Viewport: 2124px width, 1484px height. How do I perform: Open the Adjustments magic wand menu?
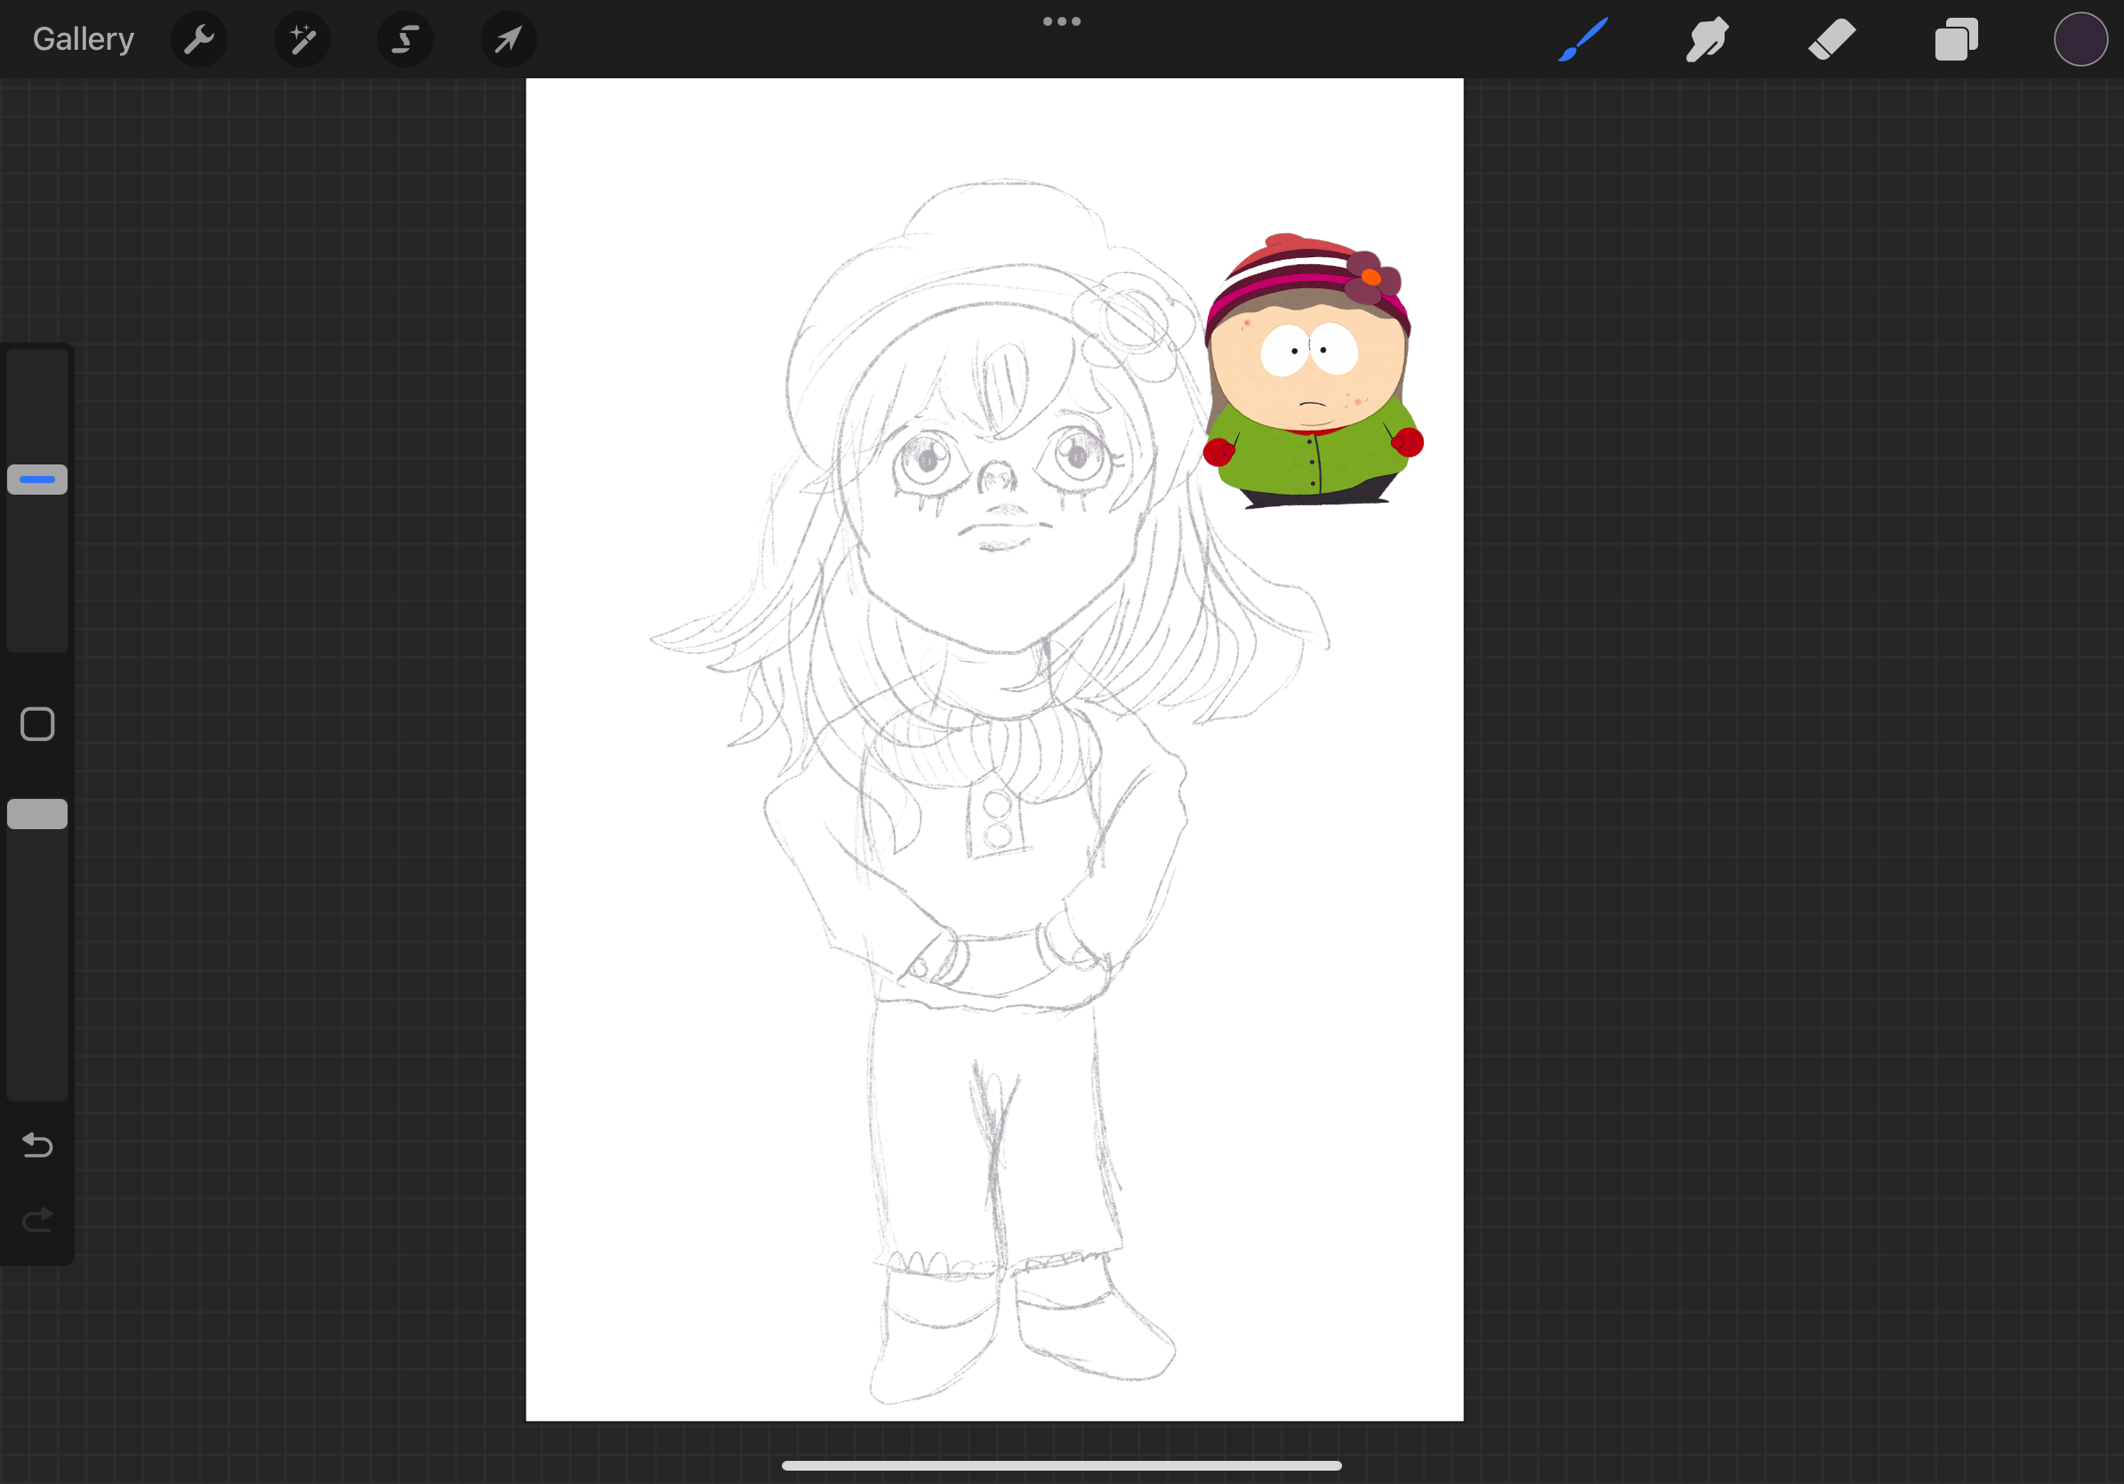(302, 39)
